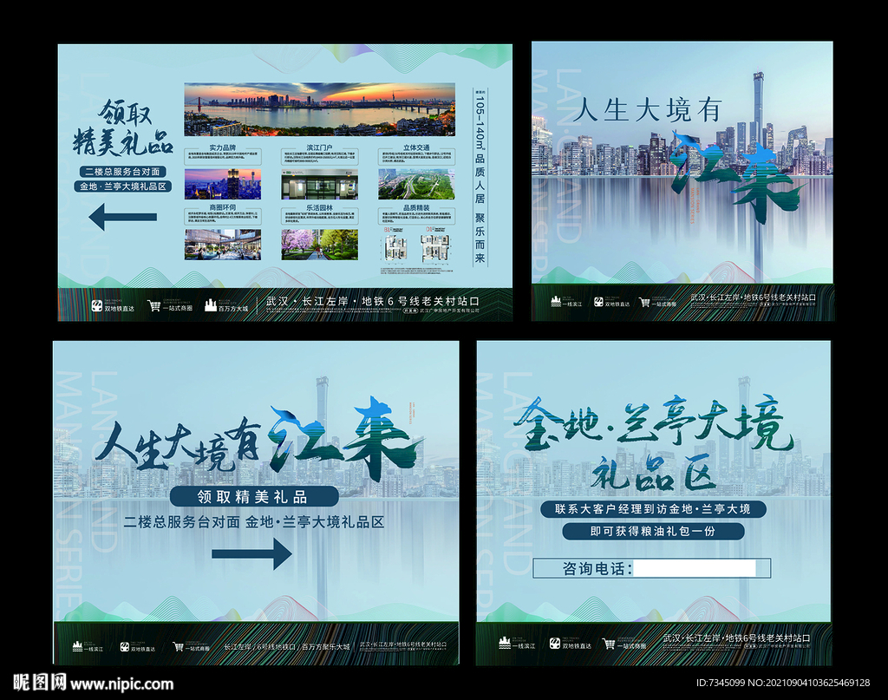Click the 双地铁直达 icon in the 礼品区 poster footer
Image resolution: width=888 pixels, height=700 pixels.
555,644
